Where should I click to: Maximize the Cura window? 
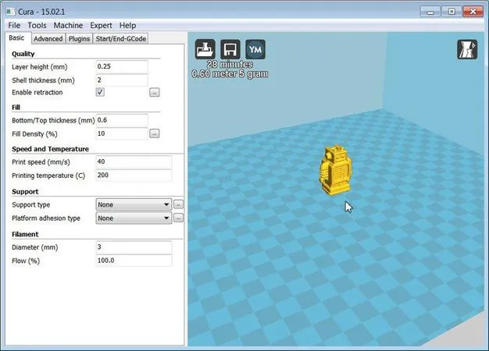pos(452,12)
